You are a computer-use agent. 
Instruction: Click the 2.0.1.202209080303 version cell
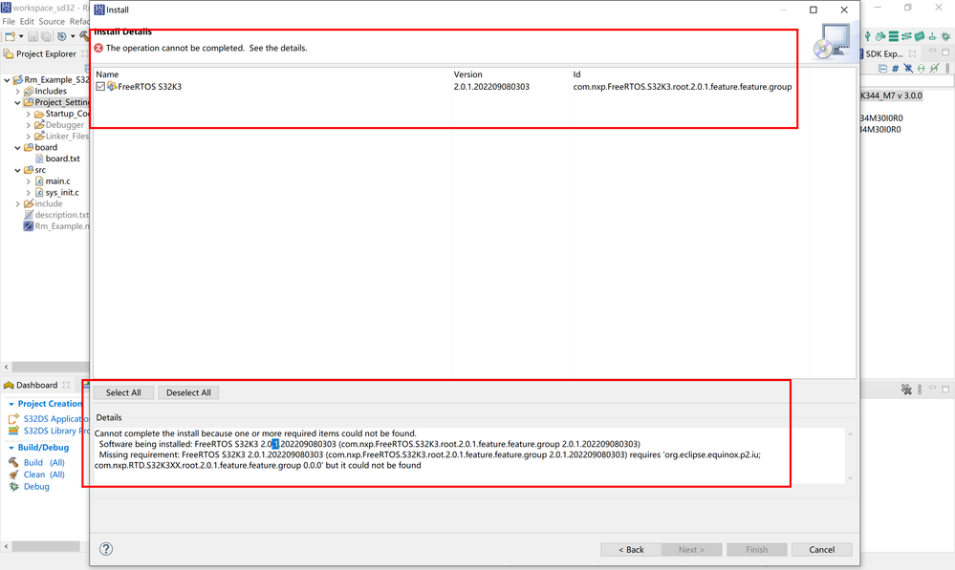[x=491, y=87]
